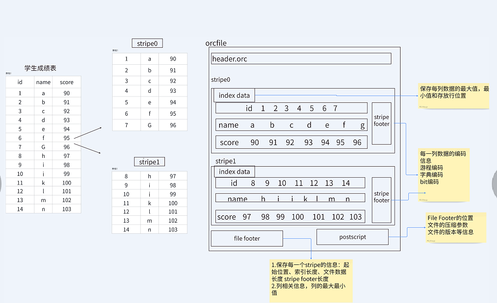Click the "100" cell in the stripe1 split table
The image size is (497, 303).
click(x=173, y=203)
